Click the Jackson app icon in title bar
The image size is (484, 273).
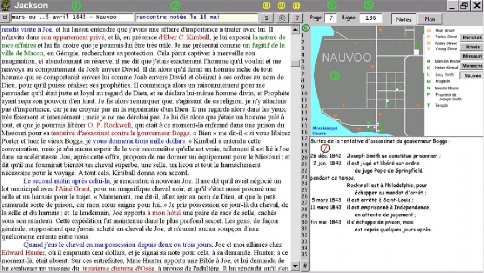point(5,5)
